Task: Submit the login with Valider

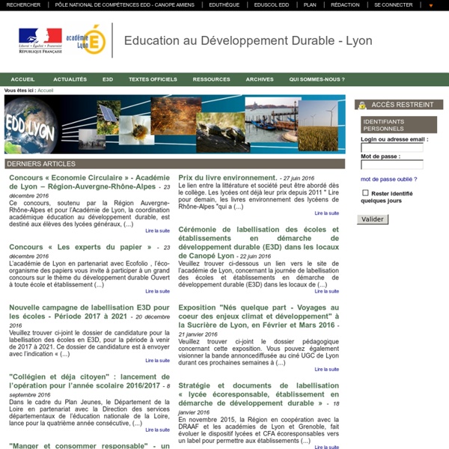Action: click(373, 219)
